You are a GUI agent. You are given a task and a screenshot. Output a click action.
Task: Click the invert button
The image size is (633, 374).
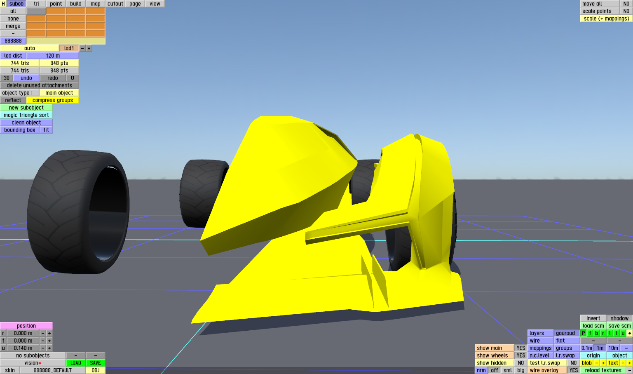tap(593, 318)
